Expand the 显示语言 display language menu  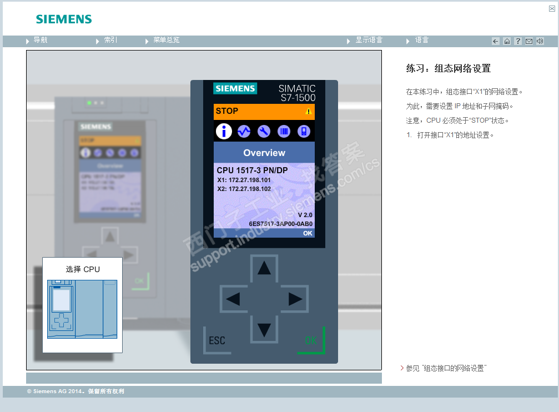click(x=365, y=41)
